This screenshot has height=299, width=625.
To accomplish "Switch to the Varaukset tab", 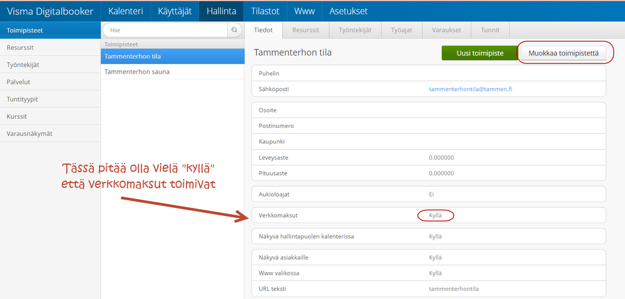I will click(x=445, y=30).
